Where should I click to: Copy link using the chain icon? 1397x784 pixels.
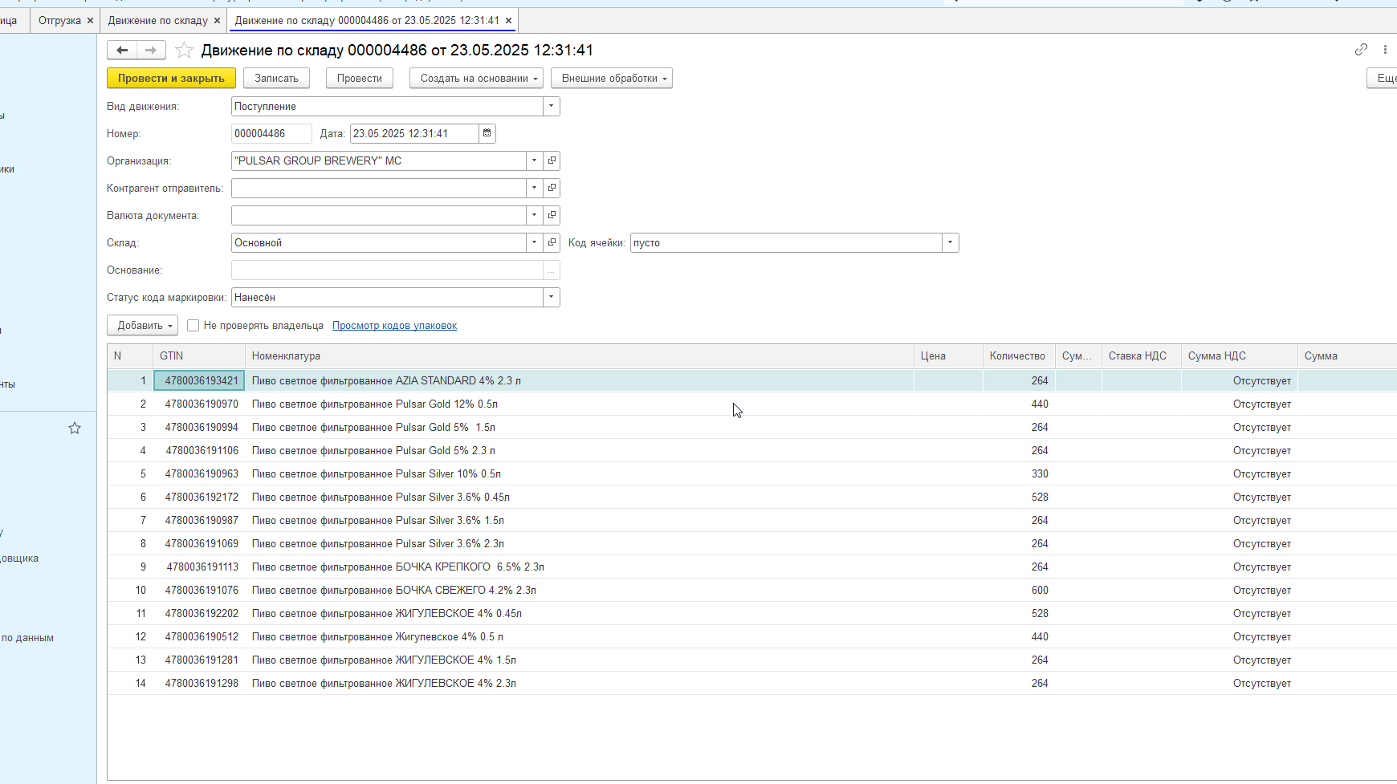tap(1361, 50)
